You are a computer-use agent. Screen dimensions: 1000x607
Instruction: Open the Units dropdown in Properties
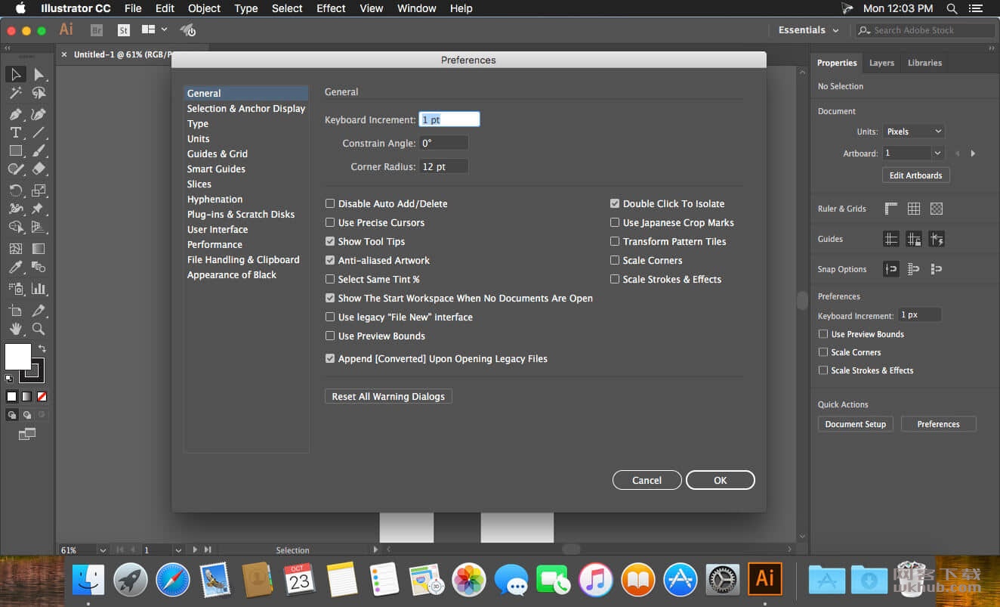pyautogui.click(x=913, y=132)
